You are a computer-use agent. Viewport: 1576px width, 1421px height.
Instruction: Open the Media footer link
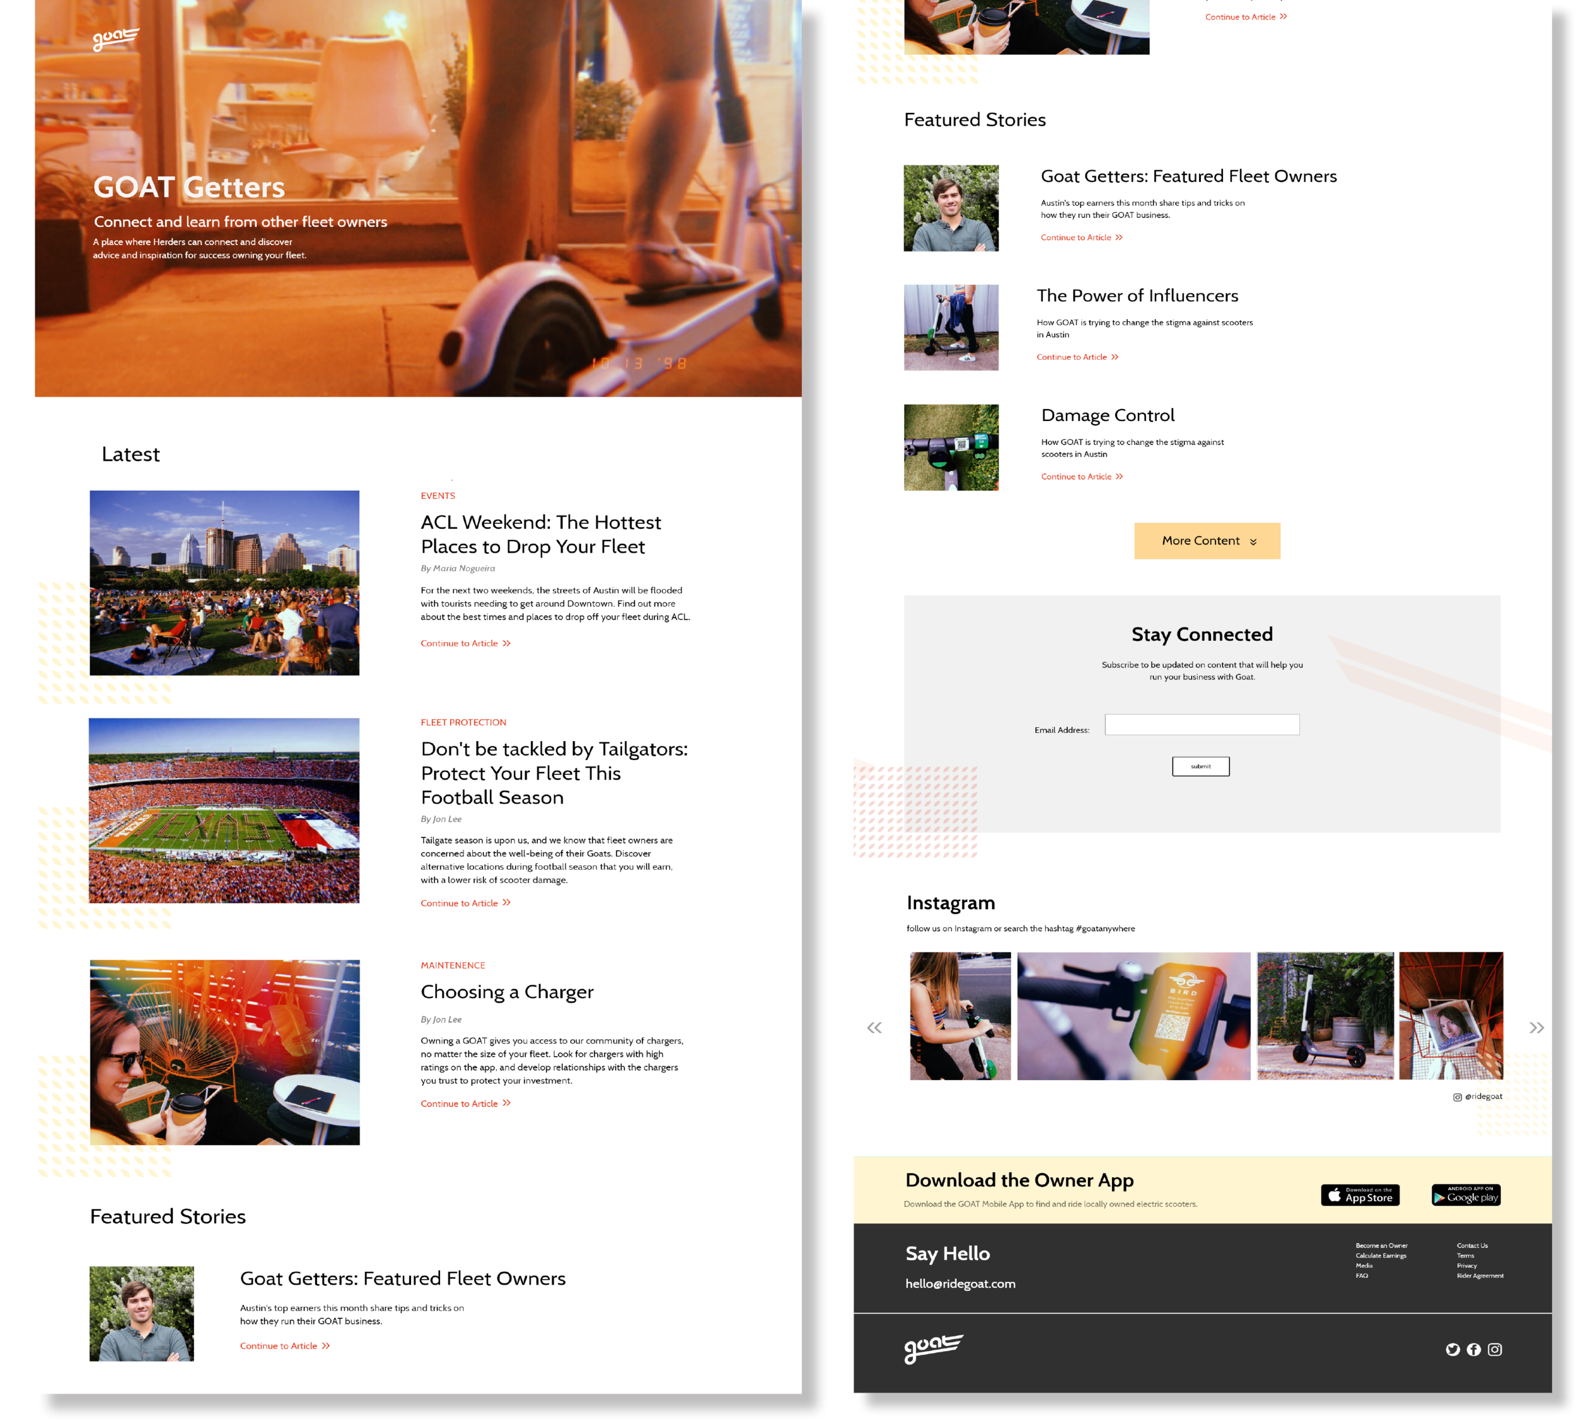1364,1265
